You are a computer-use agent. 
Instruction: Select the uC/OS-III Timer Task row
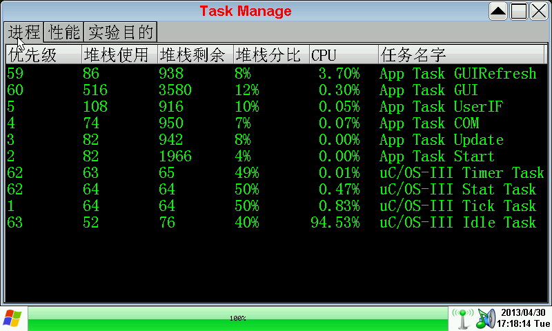[275, 173]
